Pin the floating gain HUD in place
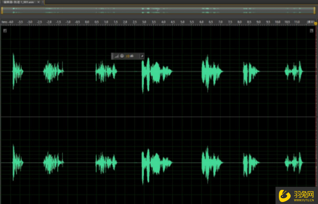Screen dimensions: 318x204 (142, 56)
